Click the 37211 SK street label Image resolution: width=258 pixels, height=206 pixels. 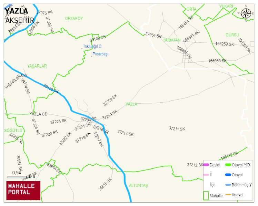[177, 128]
